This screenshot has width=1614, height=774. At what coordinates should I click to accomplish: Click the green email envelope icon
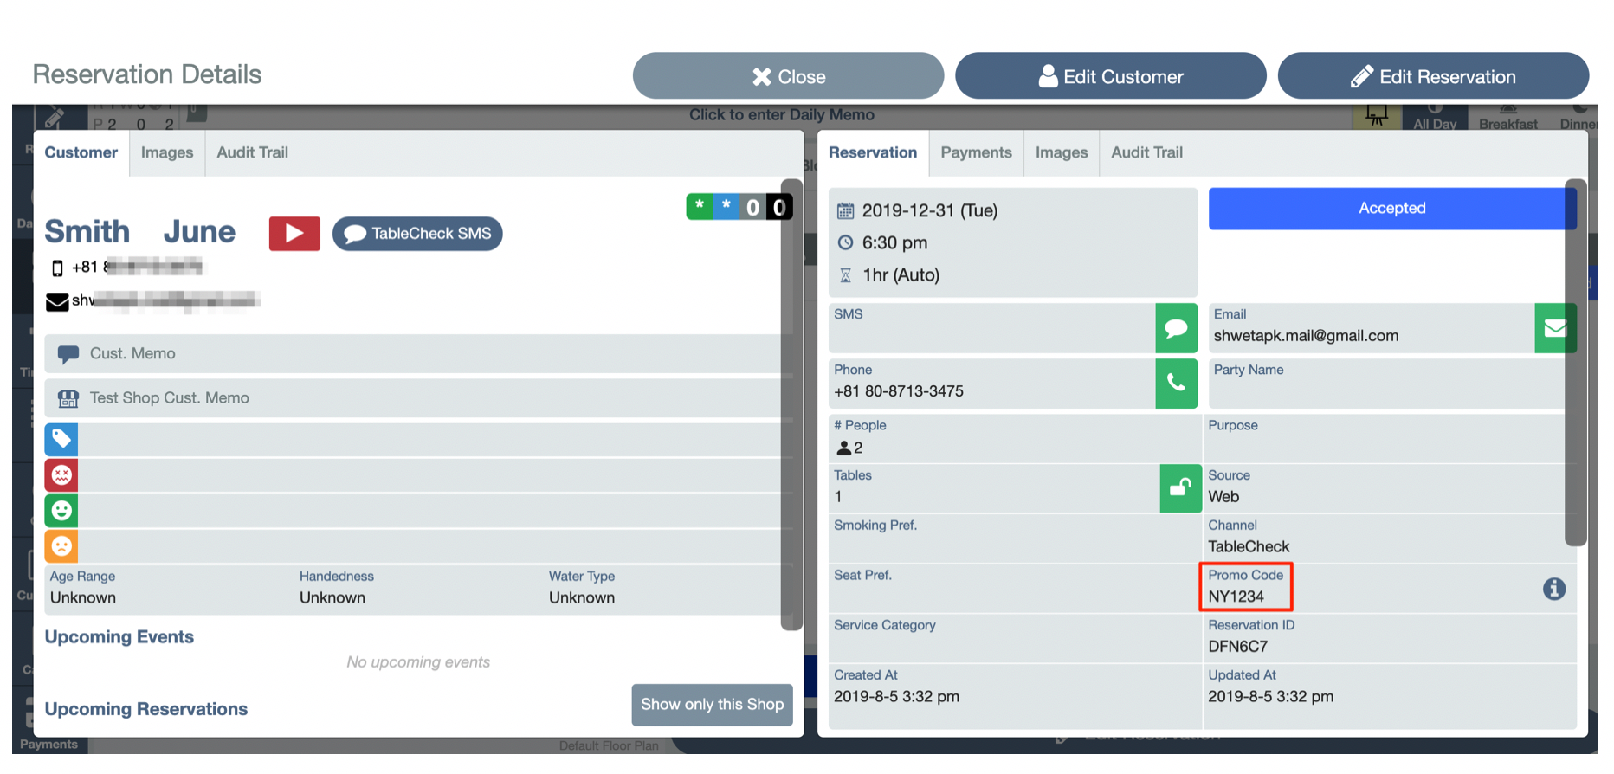click(1555, 328)
